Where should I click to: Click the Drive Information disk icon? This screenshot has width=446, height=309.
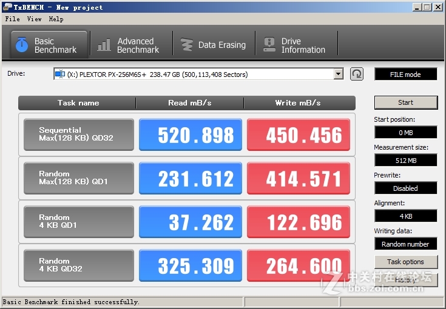(269, 45)
